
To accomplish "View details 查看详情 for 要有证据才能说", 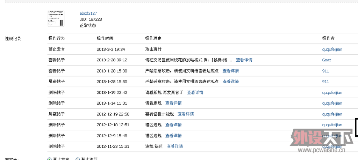I will (x=186, y=114).
